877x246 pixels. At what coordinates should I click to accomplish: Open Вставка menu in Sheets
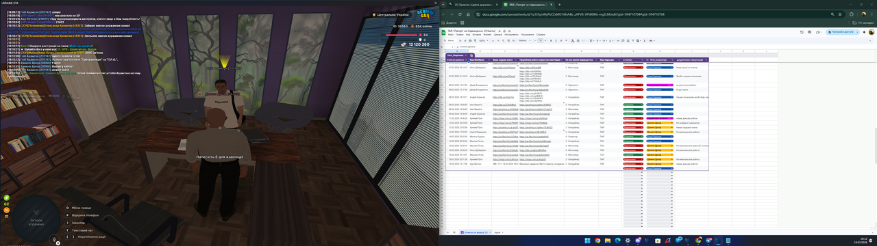click(477, 35)
